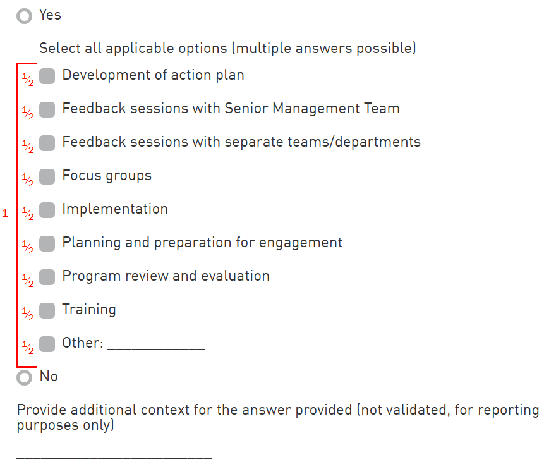Click the Other text input line
This screenshot has height=469, width=556.
[156, 344]
